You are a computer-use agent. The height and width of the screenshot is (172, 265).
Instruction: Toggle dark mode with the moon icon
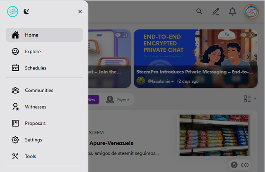(26, 12)
